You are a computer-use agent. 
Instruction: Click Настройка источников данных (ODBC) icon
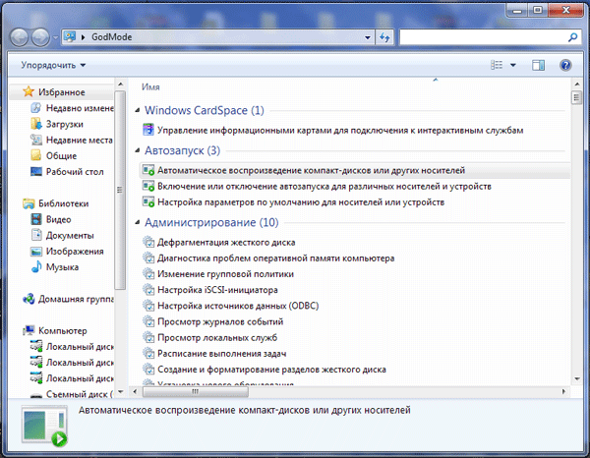coord(148,306)
